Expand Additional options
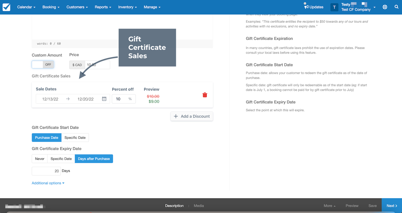402x213 pixels. 48,183
